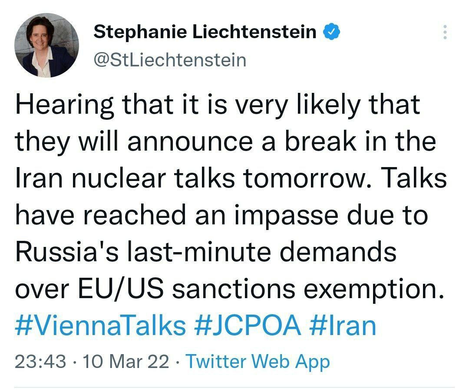Viewport: 469px width, 391px height.
Task: Open the #ViennaTalks hashtag
Action: coord(100,325)
